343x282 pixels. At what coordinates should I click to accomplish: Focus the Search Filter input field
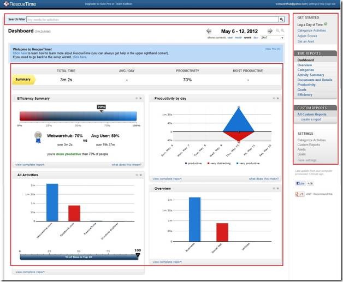(152, 20)
